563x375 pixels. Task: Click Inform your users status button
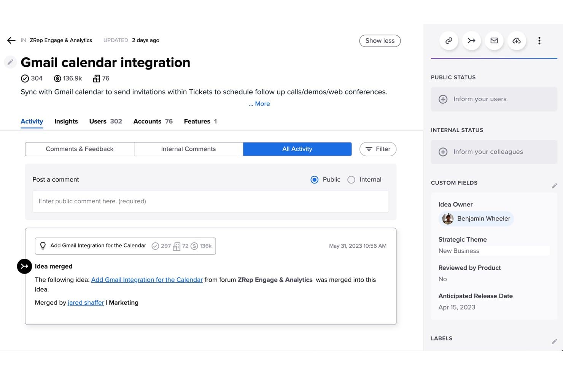pyautogui.click(x=494, y=99)
